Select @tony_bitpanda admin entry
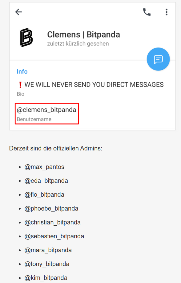The height and width of the screenshot is (283, 181). pos(47,264)
